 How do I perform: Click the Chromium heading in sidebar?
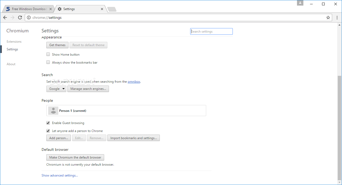pos(17,31)
